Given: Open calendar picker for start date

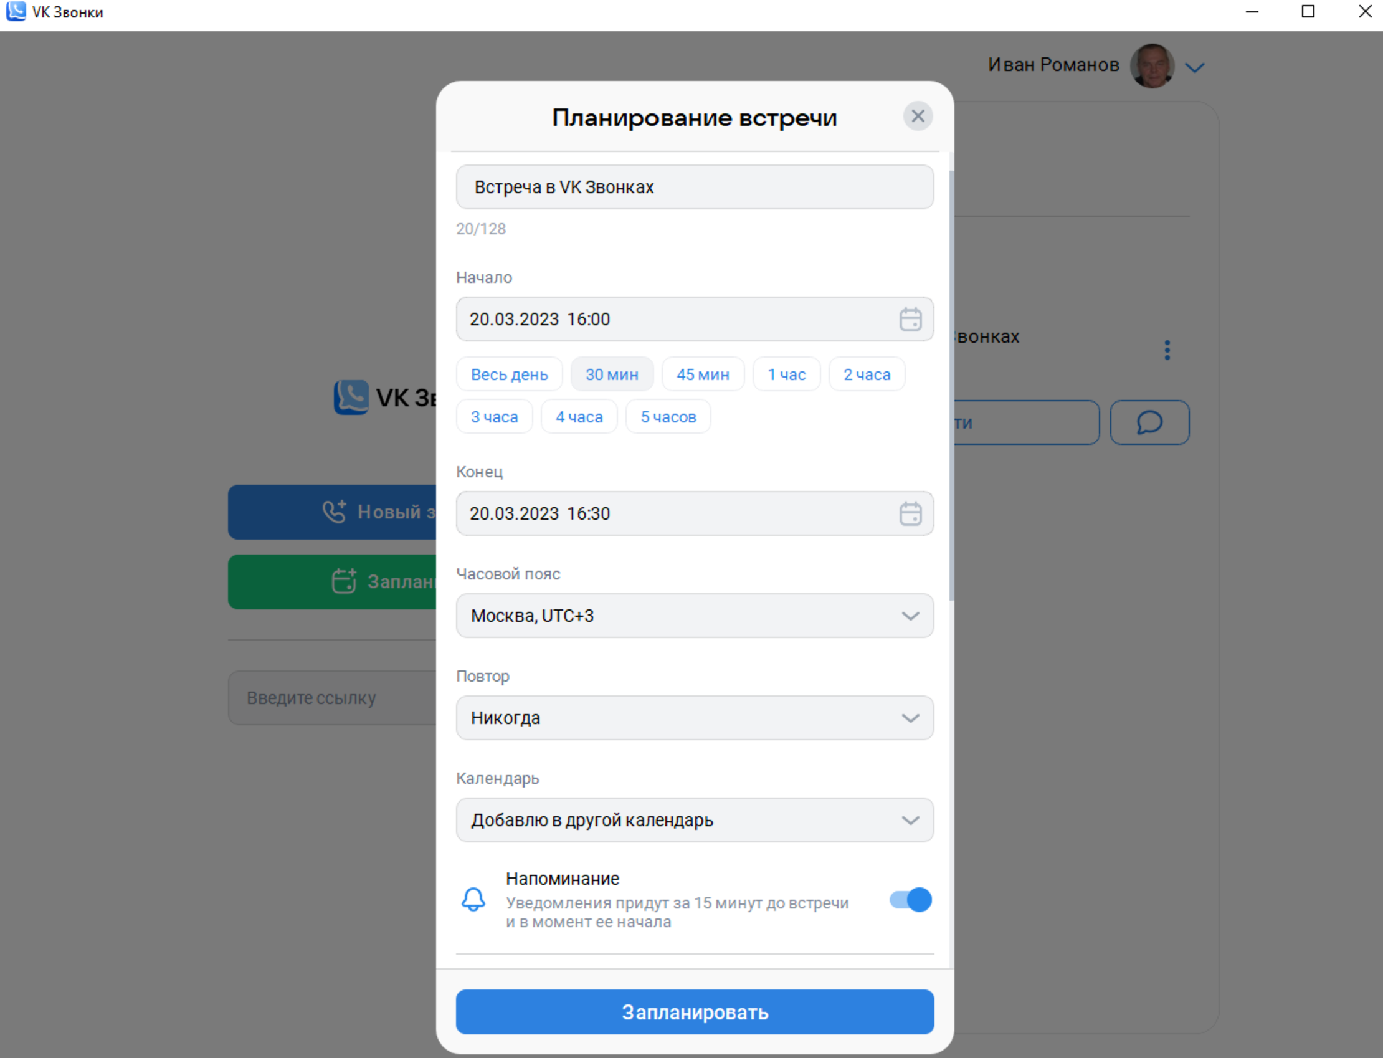Looking at the screenshot, I should [910, 319].
